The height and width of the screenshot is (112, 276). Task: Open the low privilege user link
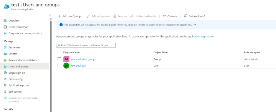click(x=78, y=66)
